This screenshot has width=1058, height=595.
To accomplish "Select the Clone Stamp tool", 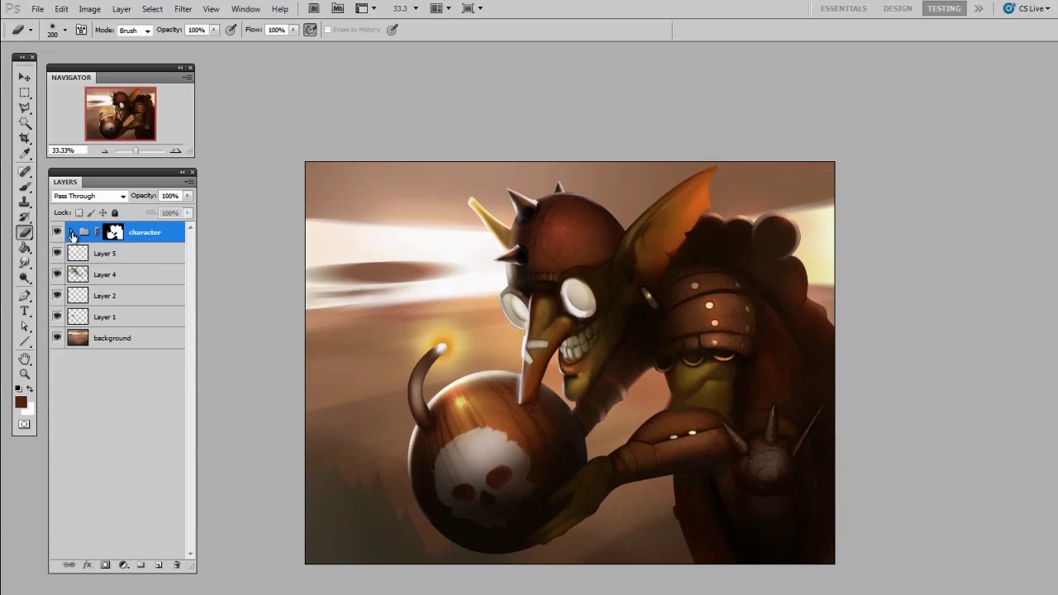I will tap(25, 202).
